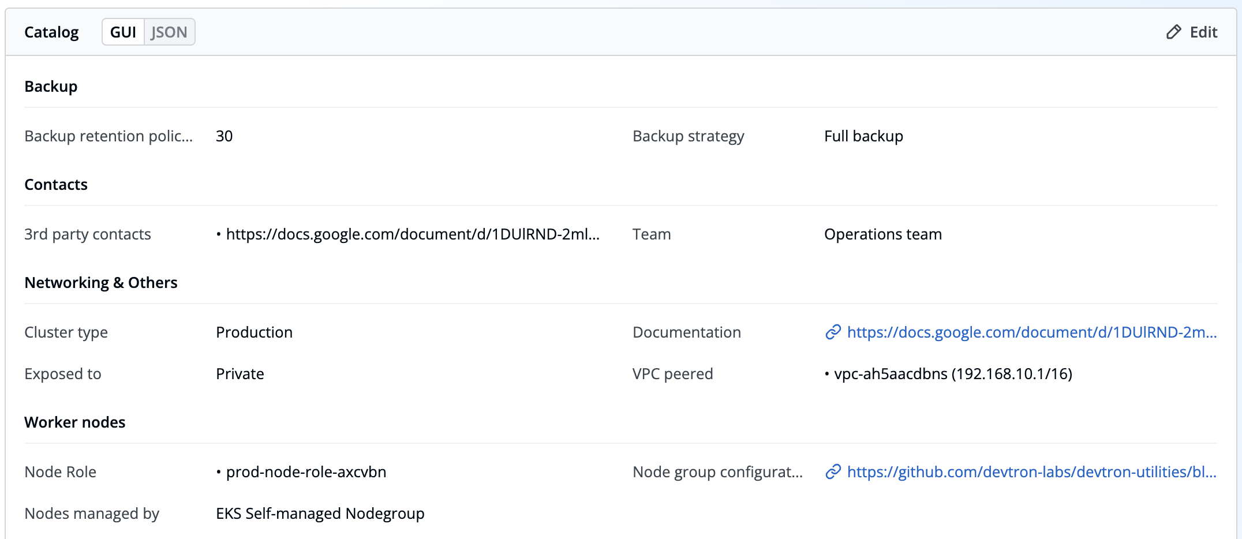Click the Worker nodes heading
This screenshot has width=1242, height=539.
point(75,422)
